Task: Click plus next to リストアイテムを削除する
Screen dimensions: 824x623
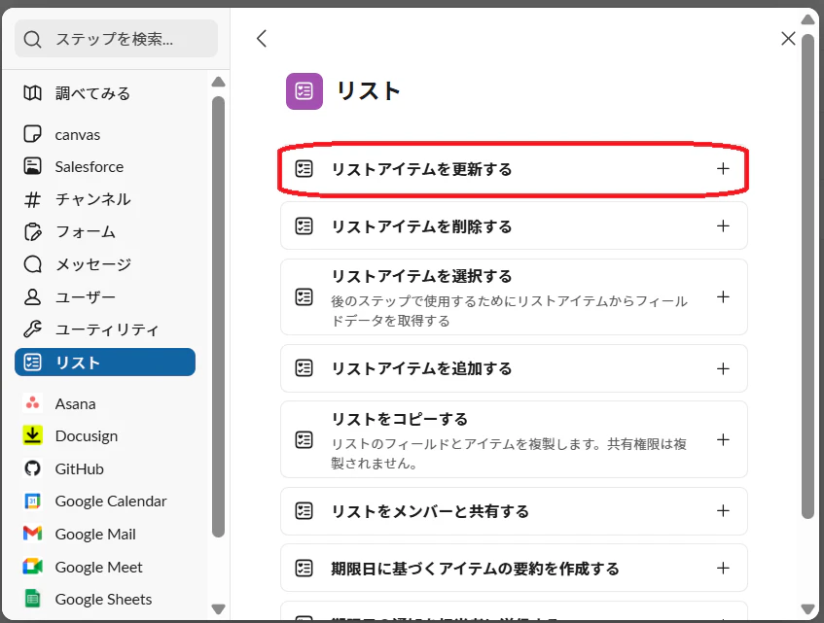Action: [723, 225]
